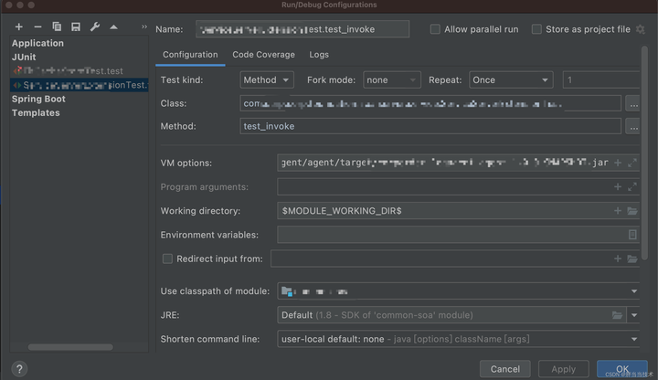The width and height of the screenshot is (658, 380).
Task: Toggle the Redirect input from checkbox
Action: [167, 259]
